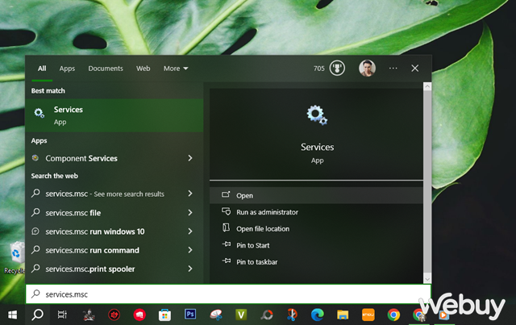Expand arrow for 'services.msc.print spooler'
The image size is (516, 325).
[x=190, y=269]
